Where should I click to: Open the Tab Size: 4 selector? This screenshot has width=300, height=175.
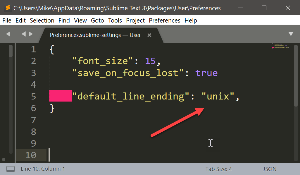pyautogui.click(x=218, y=169)
